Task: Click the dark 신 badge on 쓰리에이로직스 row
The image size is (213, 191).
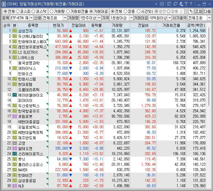Action: coord(14,154)
